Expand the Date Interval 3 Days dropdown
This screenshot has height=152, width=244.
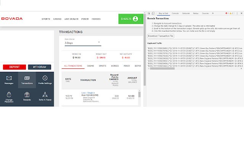point(83,43)
